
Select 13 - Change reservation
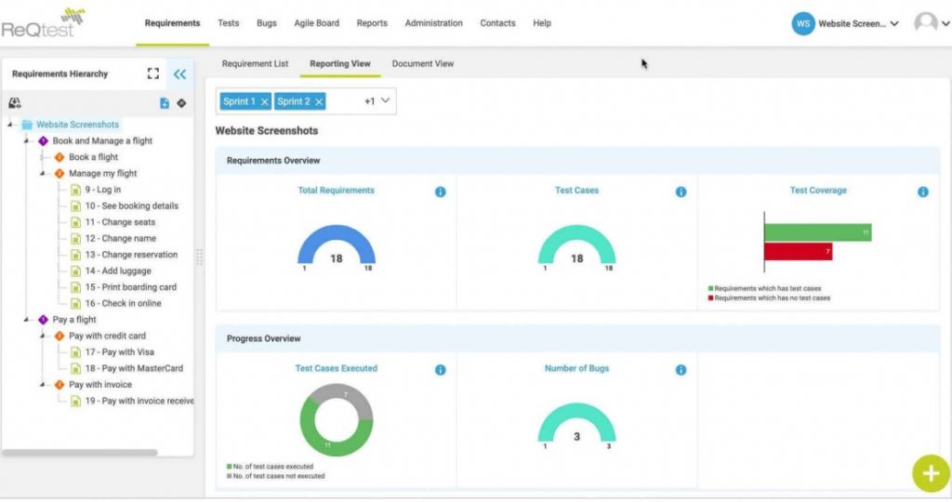pos(131,255)
